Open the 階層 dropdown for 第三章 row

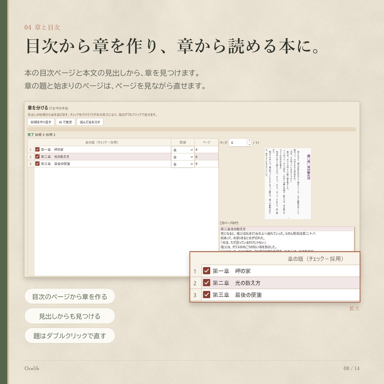[x=183, y=164]
